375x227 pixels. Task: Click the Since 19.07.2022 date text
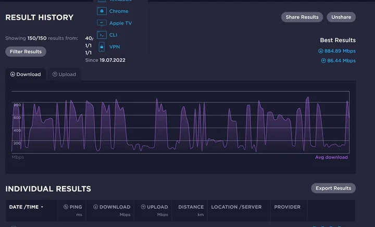coord(105,60)
